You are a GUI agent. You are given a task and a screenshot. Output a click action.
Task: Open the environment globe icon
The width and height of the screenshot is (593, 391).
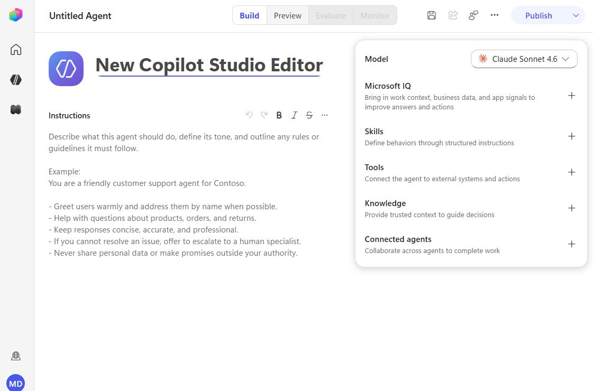pyautogui.click(x=16, y=356)
